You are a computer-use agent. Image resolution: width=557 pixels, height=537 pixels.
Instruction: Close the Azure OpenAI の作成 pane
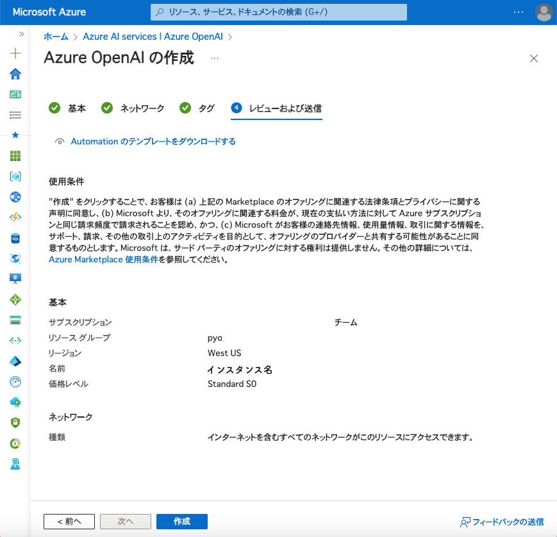click(x=533, y=58)
